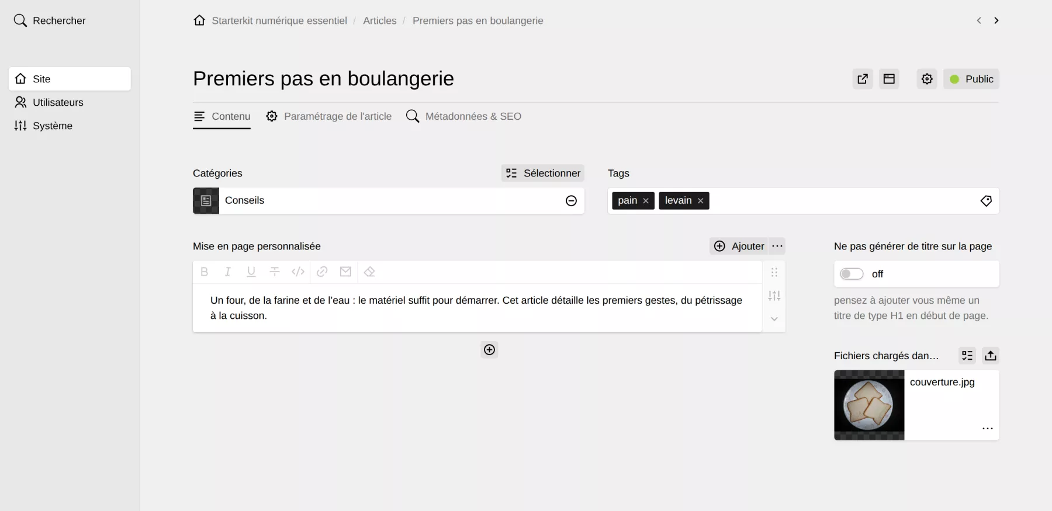The height and width of the screenshot is (511, 1052).
Task: Switch to Paramétrage de l'article tab
Action: tap(328, 116)
